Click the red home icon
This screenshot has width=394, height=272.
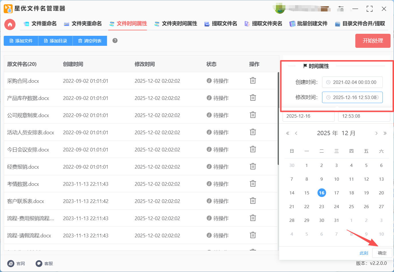(x=10, y=24)
